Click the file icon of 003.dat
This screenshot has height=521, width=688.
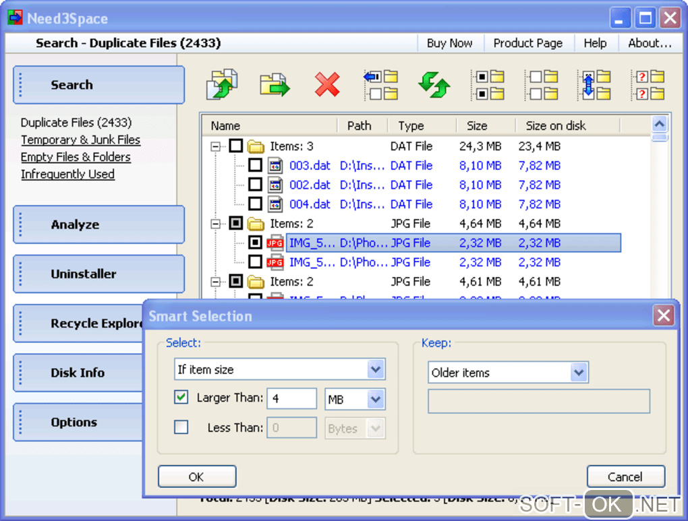[x=275, y=166]
